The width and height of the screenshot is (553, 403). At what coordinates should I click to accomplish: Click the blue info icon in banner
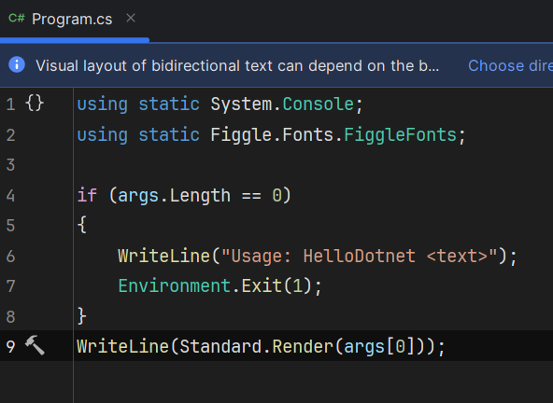17,64
